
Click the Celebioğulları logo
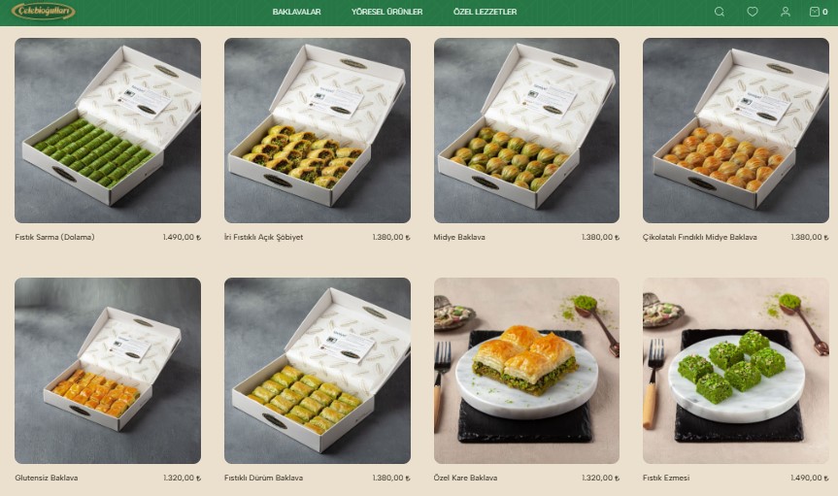tap(44, 12)
